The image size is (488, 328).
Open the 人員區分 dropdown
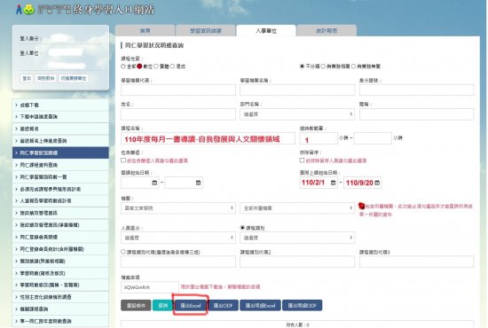(x=178, y=238)
